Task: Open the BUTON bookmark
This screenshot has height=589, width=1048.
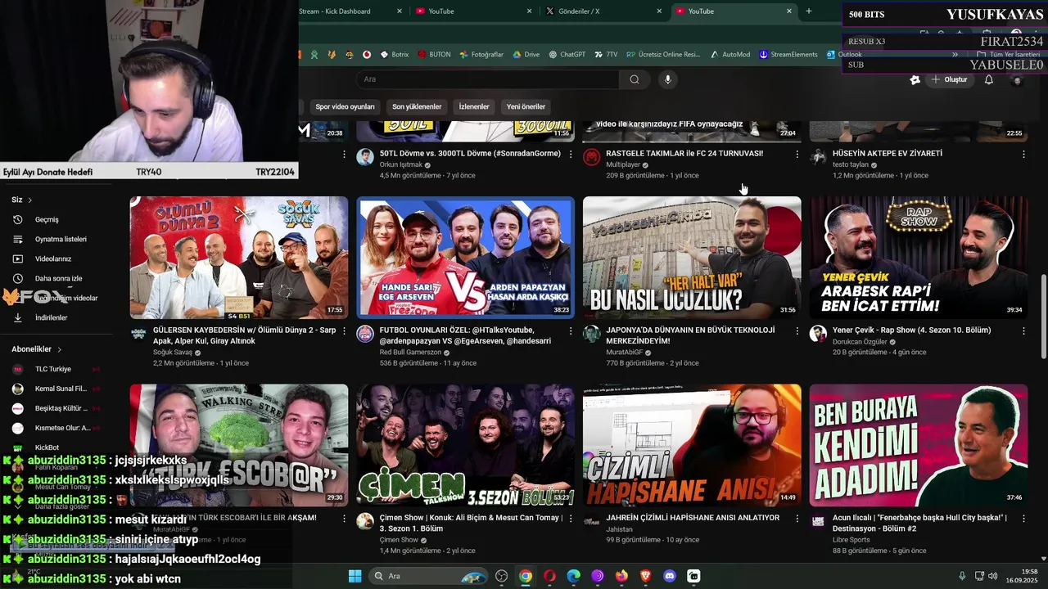Action: 434,55
